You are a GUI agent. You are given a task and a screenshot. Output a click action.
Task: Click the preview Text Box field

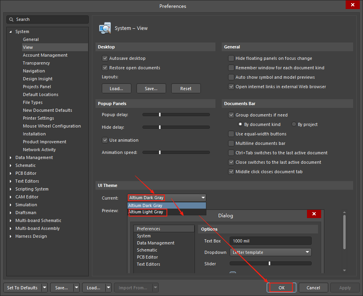tap(271, 241)
